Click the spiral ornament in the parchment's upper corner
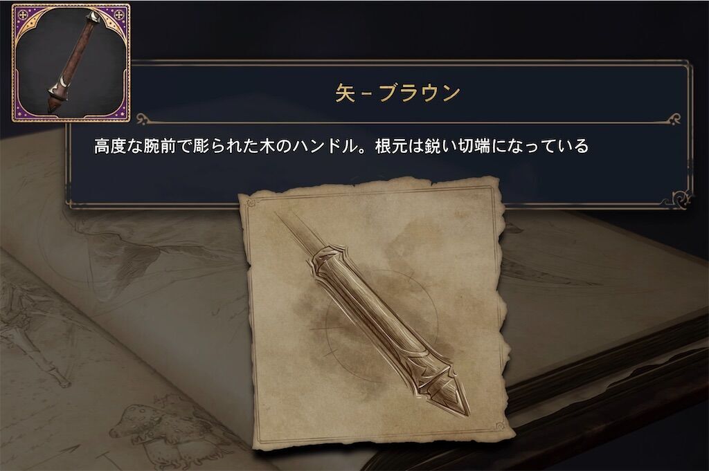The image size is (709, 471). [251, 203]
